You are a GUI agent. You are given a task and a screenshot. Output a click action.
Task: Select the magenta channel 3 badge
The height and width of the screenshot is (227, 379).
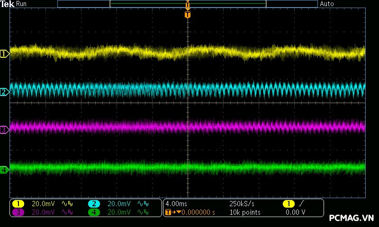coord(18,212)
